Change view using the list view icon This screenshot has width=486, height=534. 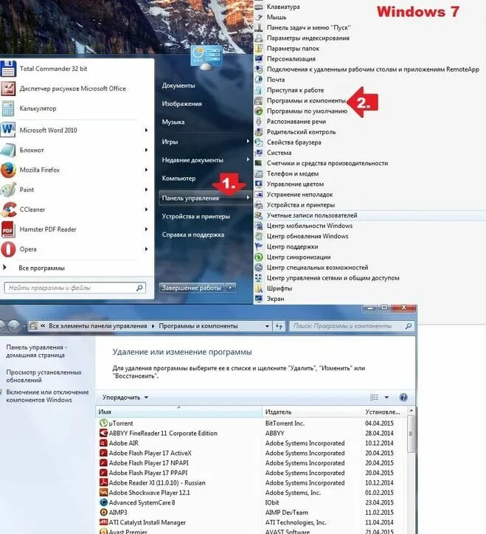(x=375, y=398)
